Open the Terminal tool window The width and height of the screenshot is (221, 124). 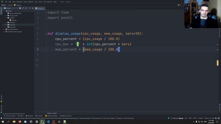[39, 116]
